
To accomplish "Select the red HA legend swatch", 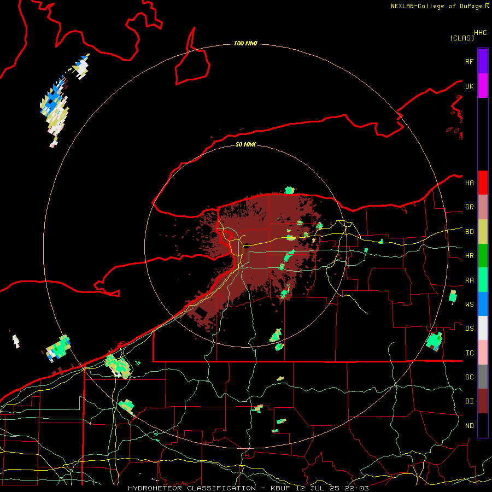I will [x=483, y=183].
